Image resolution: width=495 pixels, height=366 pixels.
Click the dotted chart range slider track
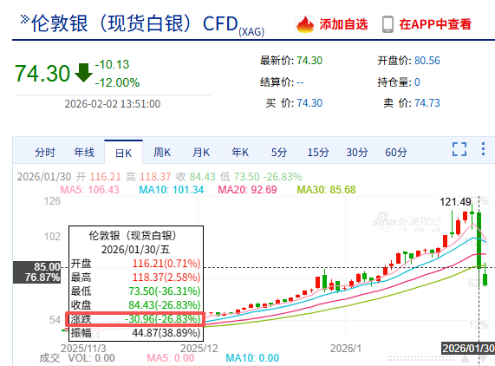(420, 358)
